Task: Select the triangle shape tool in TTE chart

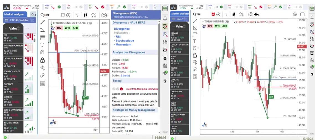Action: tap(195, 28)
